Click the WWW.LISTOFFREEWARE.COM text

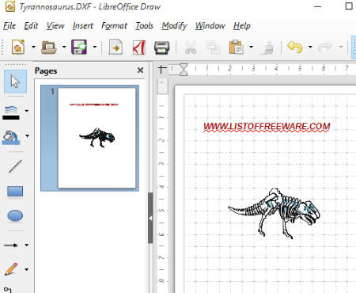point(267,127)
